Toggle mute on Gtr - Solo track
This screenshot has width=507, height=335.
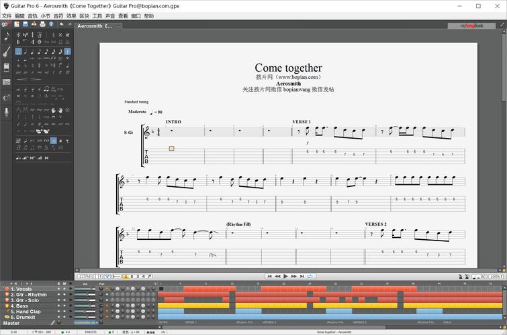pyautogui.click(x=64, y=300)
